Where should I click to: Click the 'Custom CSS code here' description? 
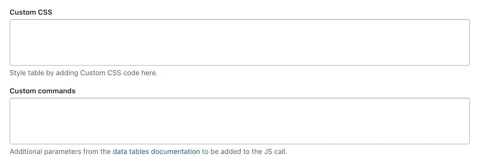pos(119,73)
